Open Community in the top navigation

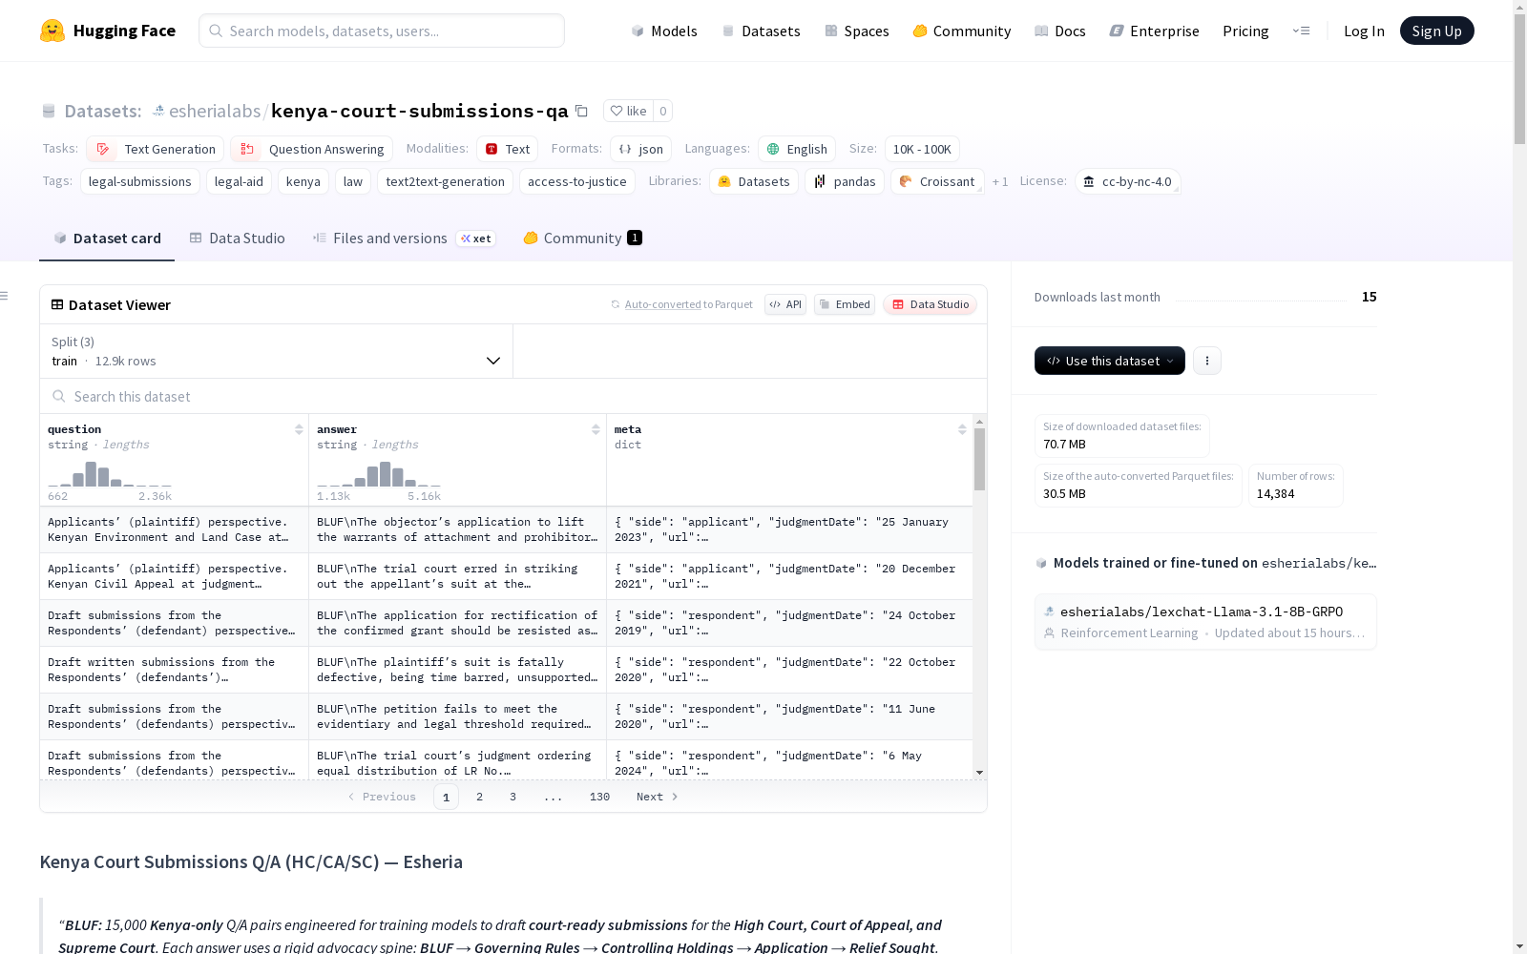pos(962,31)
